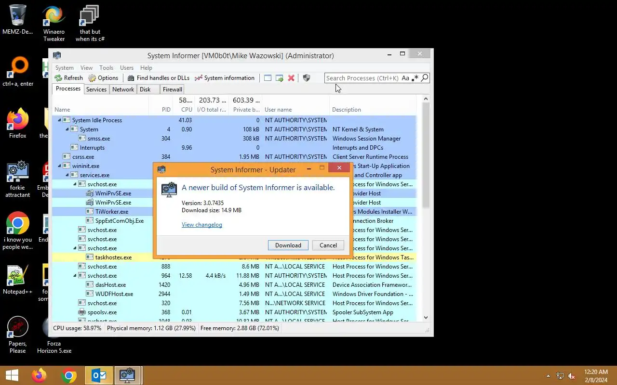The image size is (617, 385).
Task: Click Free memory status entry
Action: tap(240, 328)
